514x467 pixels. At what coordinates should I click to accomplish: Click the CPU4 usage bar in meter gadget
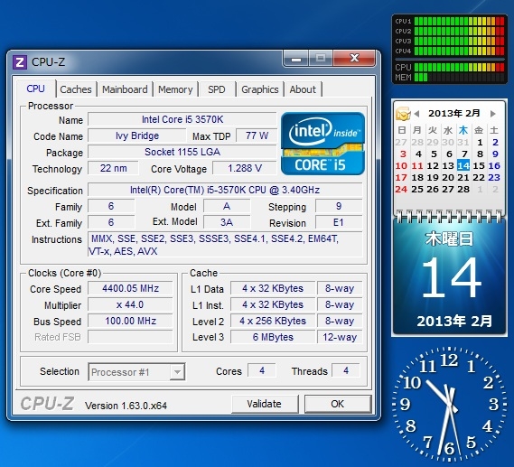coord(459,51)
